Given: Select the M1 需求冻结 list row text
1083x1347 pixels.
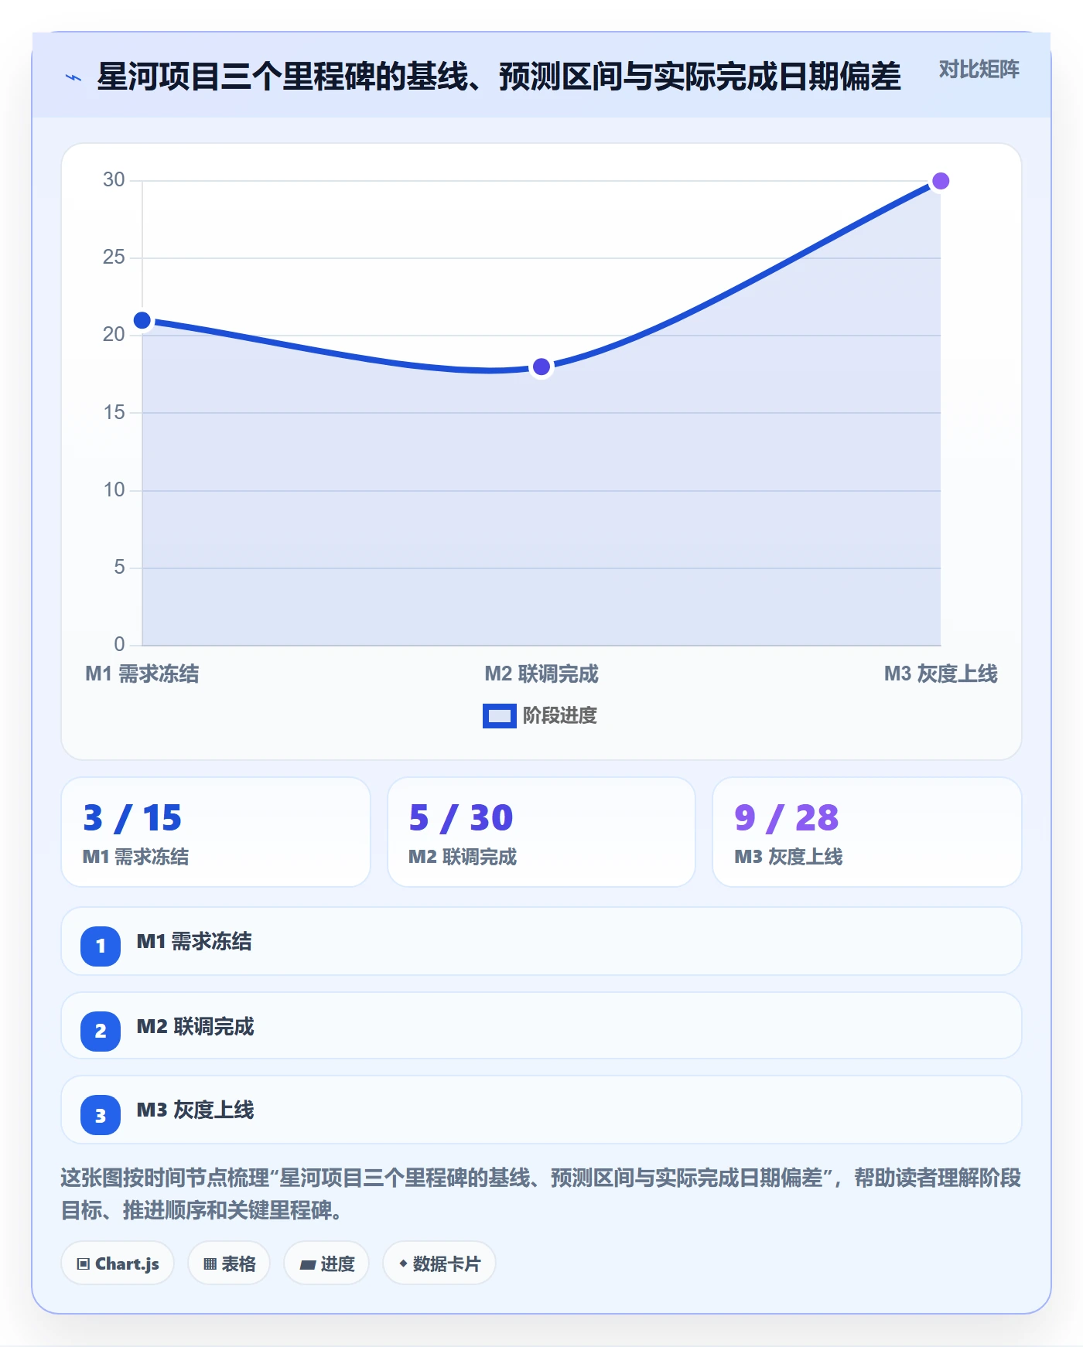Looking at the screenshot, I should [x=194, y=942].
